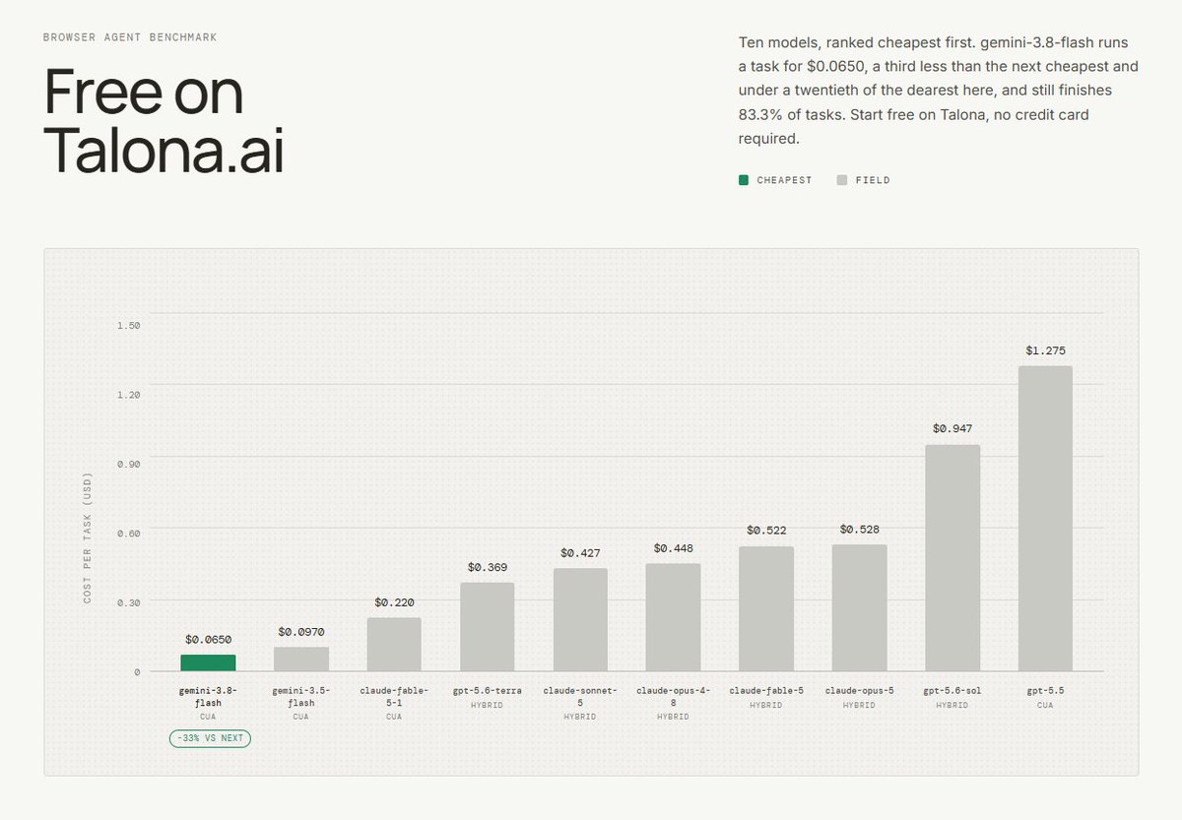1182x820 pixels.
Task: Click the $0.0970 value label
Action: pos(301,632)
